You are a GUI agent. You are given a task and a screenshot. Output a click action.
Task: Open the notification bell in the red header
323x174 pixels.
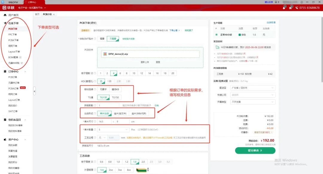pos(284,8)
